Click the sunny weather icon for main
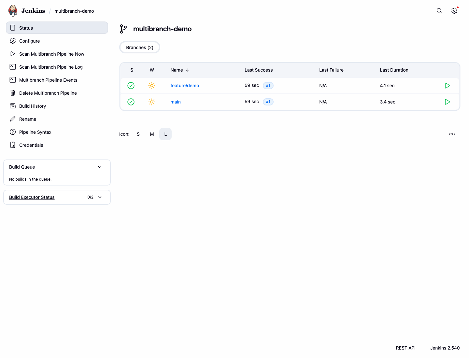This screenshot has height=358, width=469. pyautogui.click(x=152, y=102)
